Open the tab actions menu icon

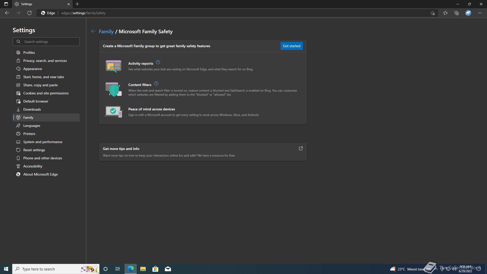(x=6, y=4)
